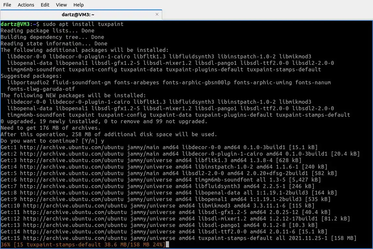The image size is (373, 249).
Task: Open the File menu
Action: point(7,5)
